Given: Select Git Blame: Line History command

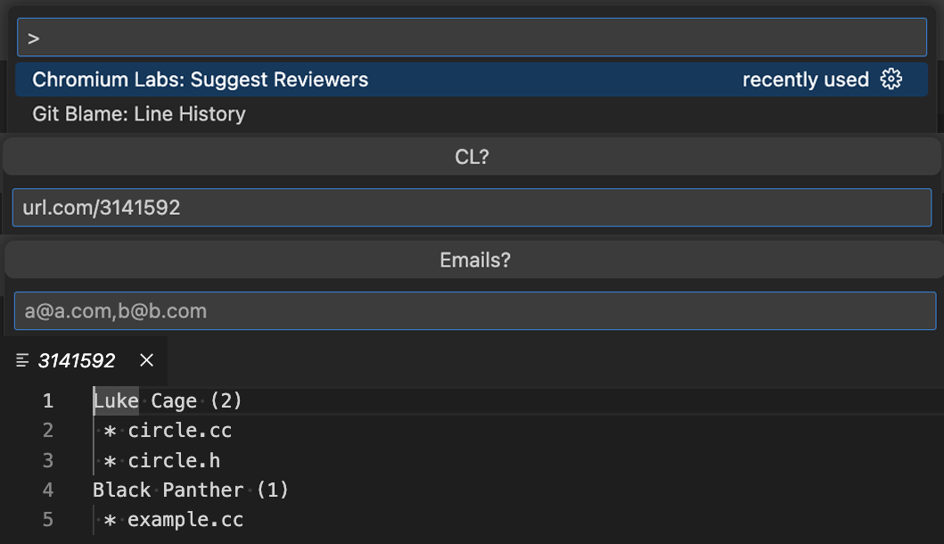Looking at the screenshot, I should click(x=139, y=114).
